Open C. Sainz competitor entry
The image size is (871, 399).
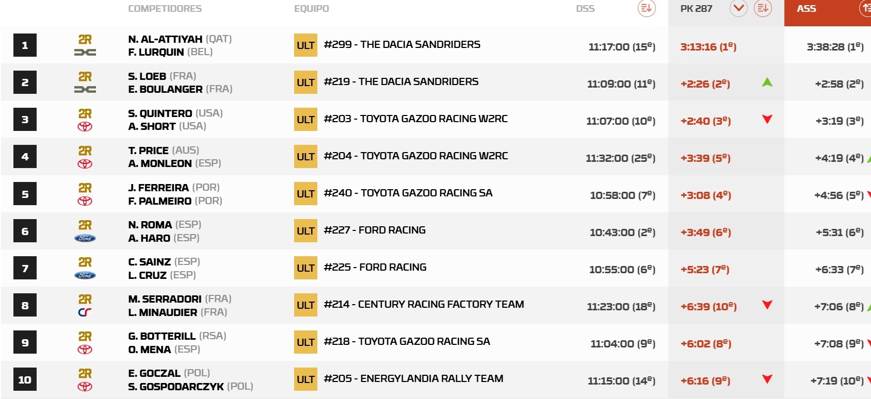(150, 262)
